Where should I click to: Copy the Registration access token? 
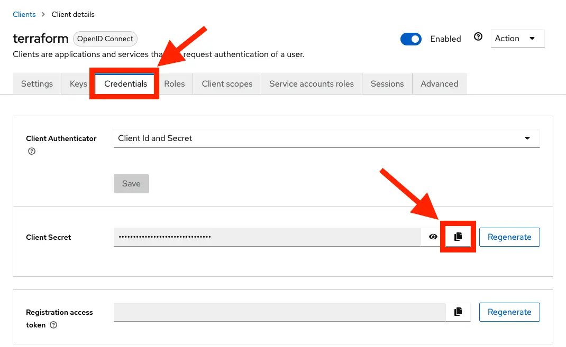point(458,312)
